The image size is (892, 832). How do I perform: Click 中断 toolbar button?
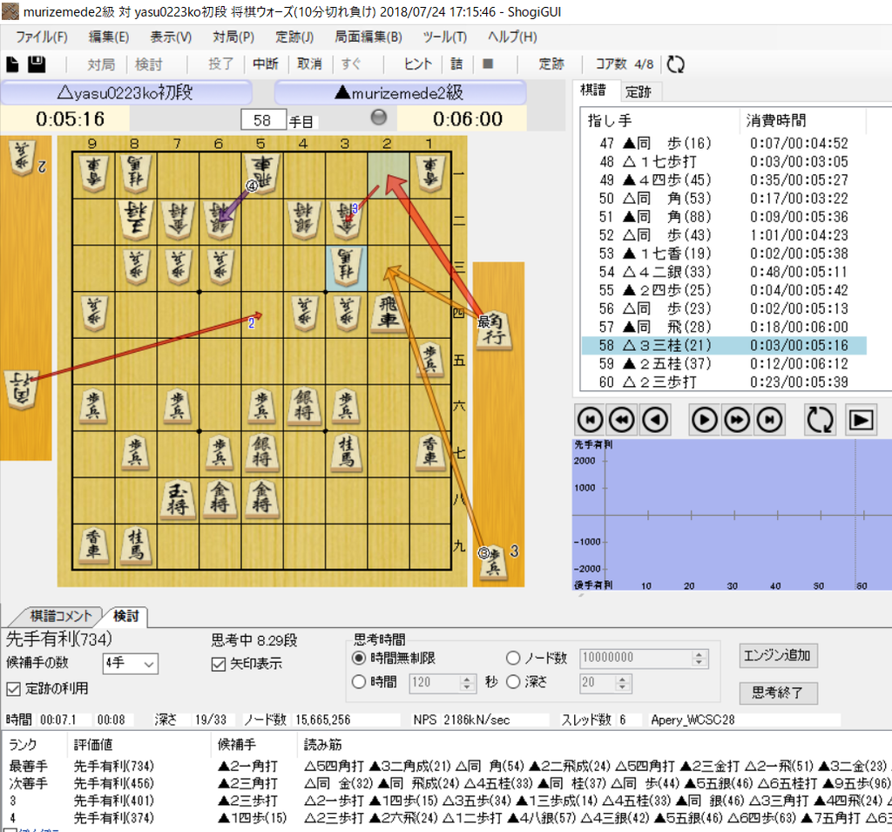(x=266, y=64)
